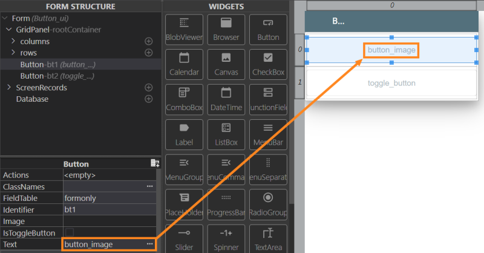Select the ComboBox widget
The width and height of the screenshot is (484, 253).
184,100
